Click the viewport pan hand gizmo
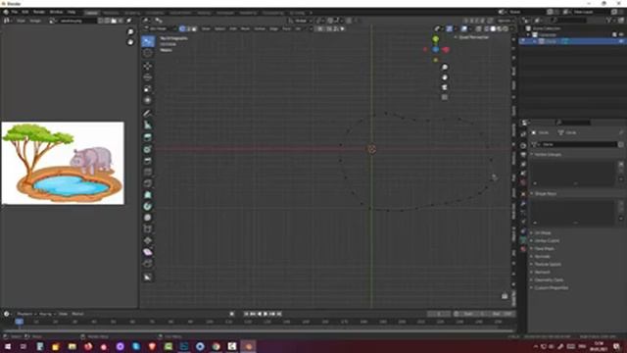The width and height of the screenshot is (627, 353). tap(444, 77)
